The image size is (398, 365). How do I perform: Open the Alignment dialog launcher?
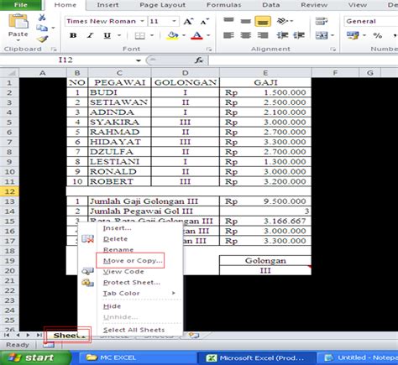(x=333, y=50)
